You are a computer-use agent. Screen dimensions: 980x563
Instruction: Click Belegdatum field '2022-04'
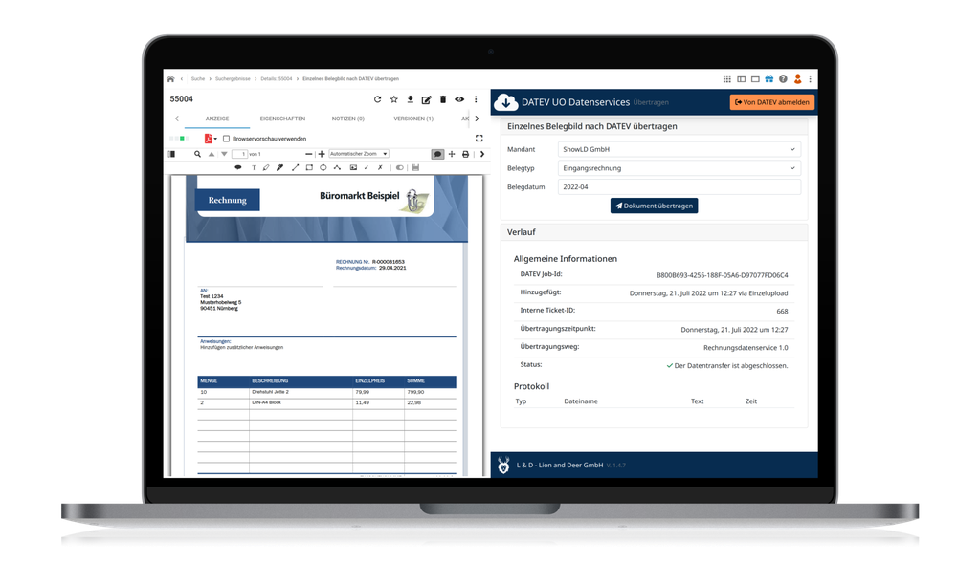point(679,186)
